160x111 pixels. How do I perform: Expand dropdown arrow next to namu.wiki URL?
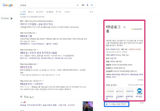(x=43, y=81)
